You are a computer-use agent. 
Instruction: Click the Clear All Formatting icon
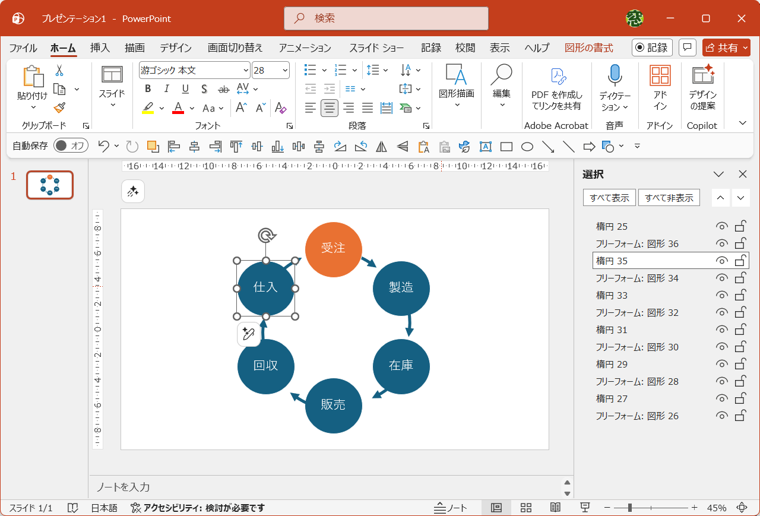(281, 108)
